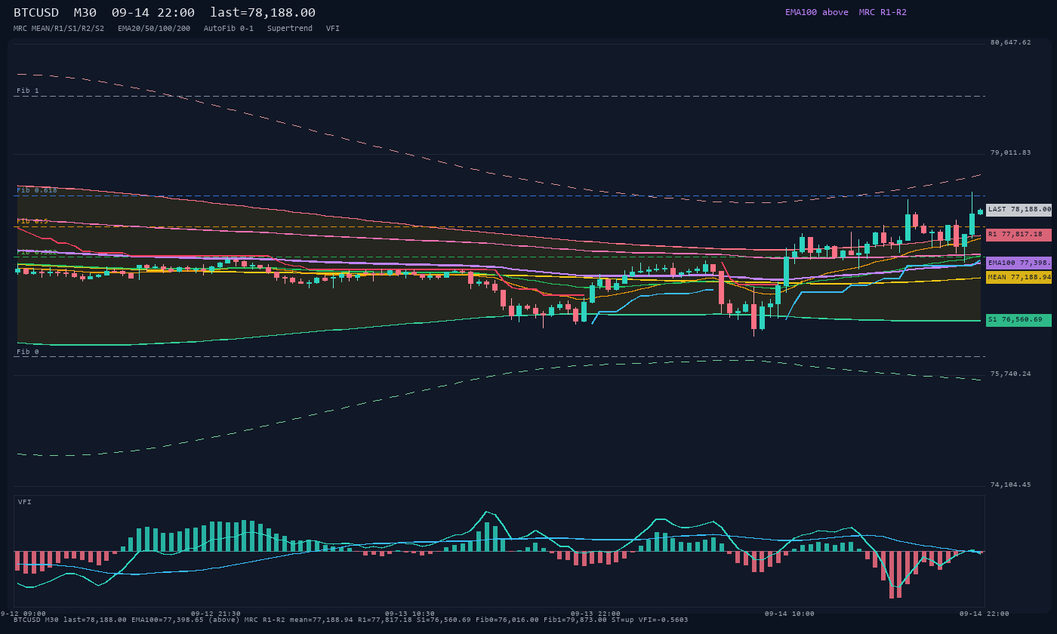Click the 09-14 22:00 header timestamp

pyautogui.click(x=153, y=13)
